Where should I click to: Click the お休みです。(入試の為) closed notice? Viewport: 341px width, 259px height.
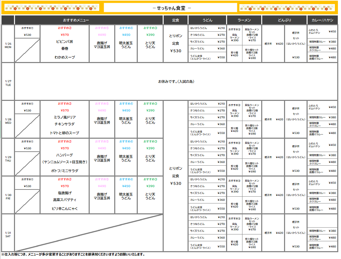(x=176, y=82)
